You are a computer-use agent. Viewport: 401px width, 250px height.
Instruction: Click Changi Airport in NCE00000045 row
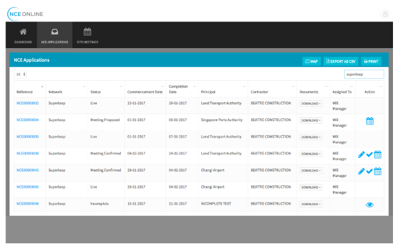pos(213,187)
